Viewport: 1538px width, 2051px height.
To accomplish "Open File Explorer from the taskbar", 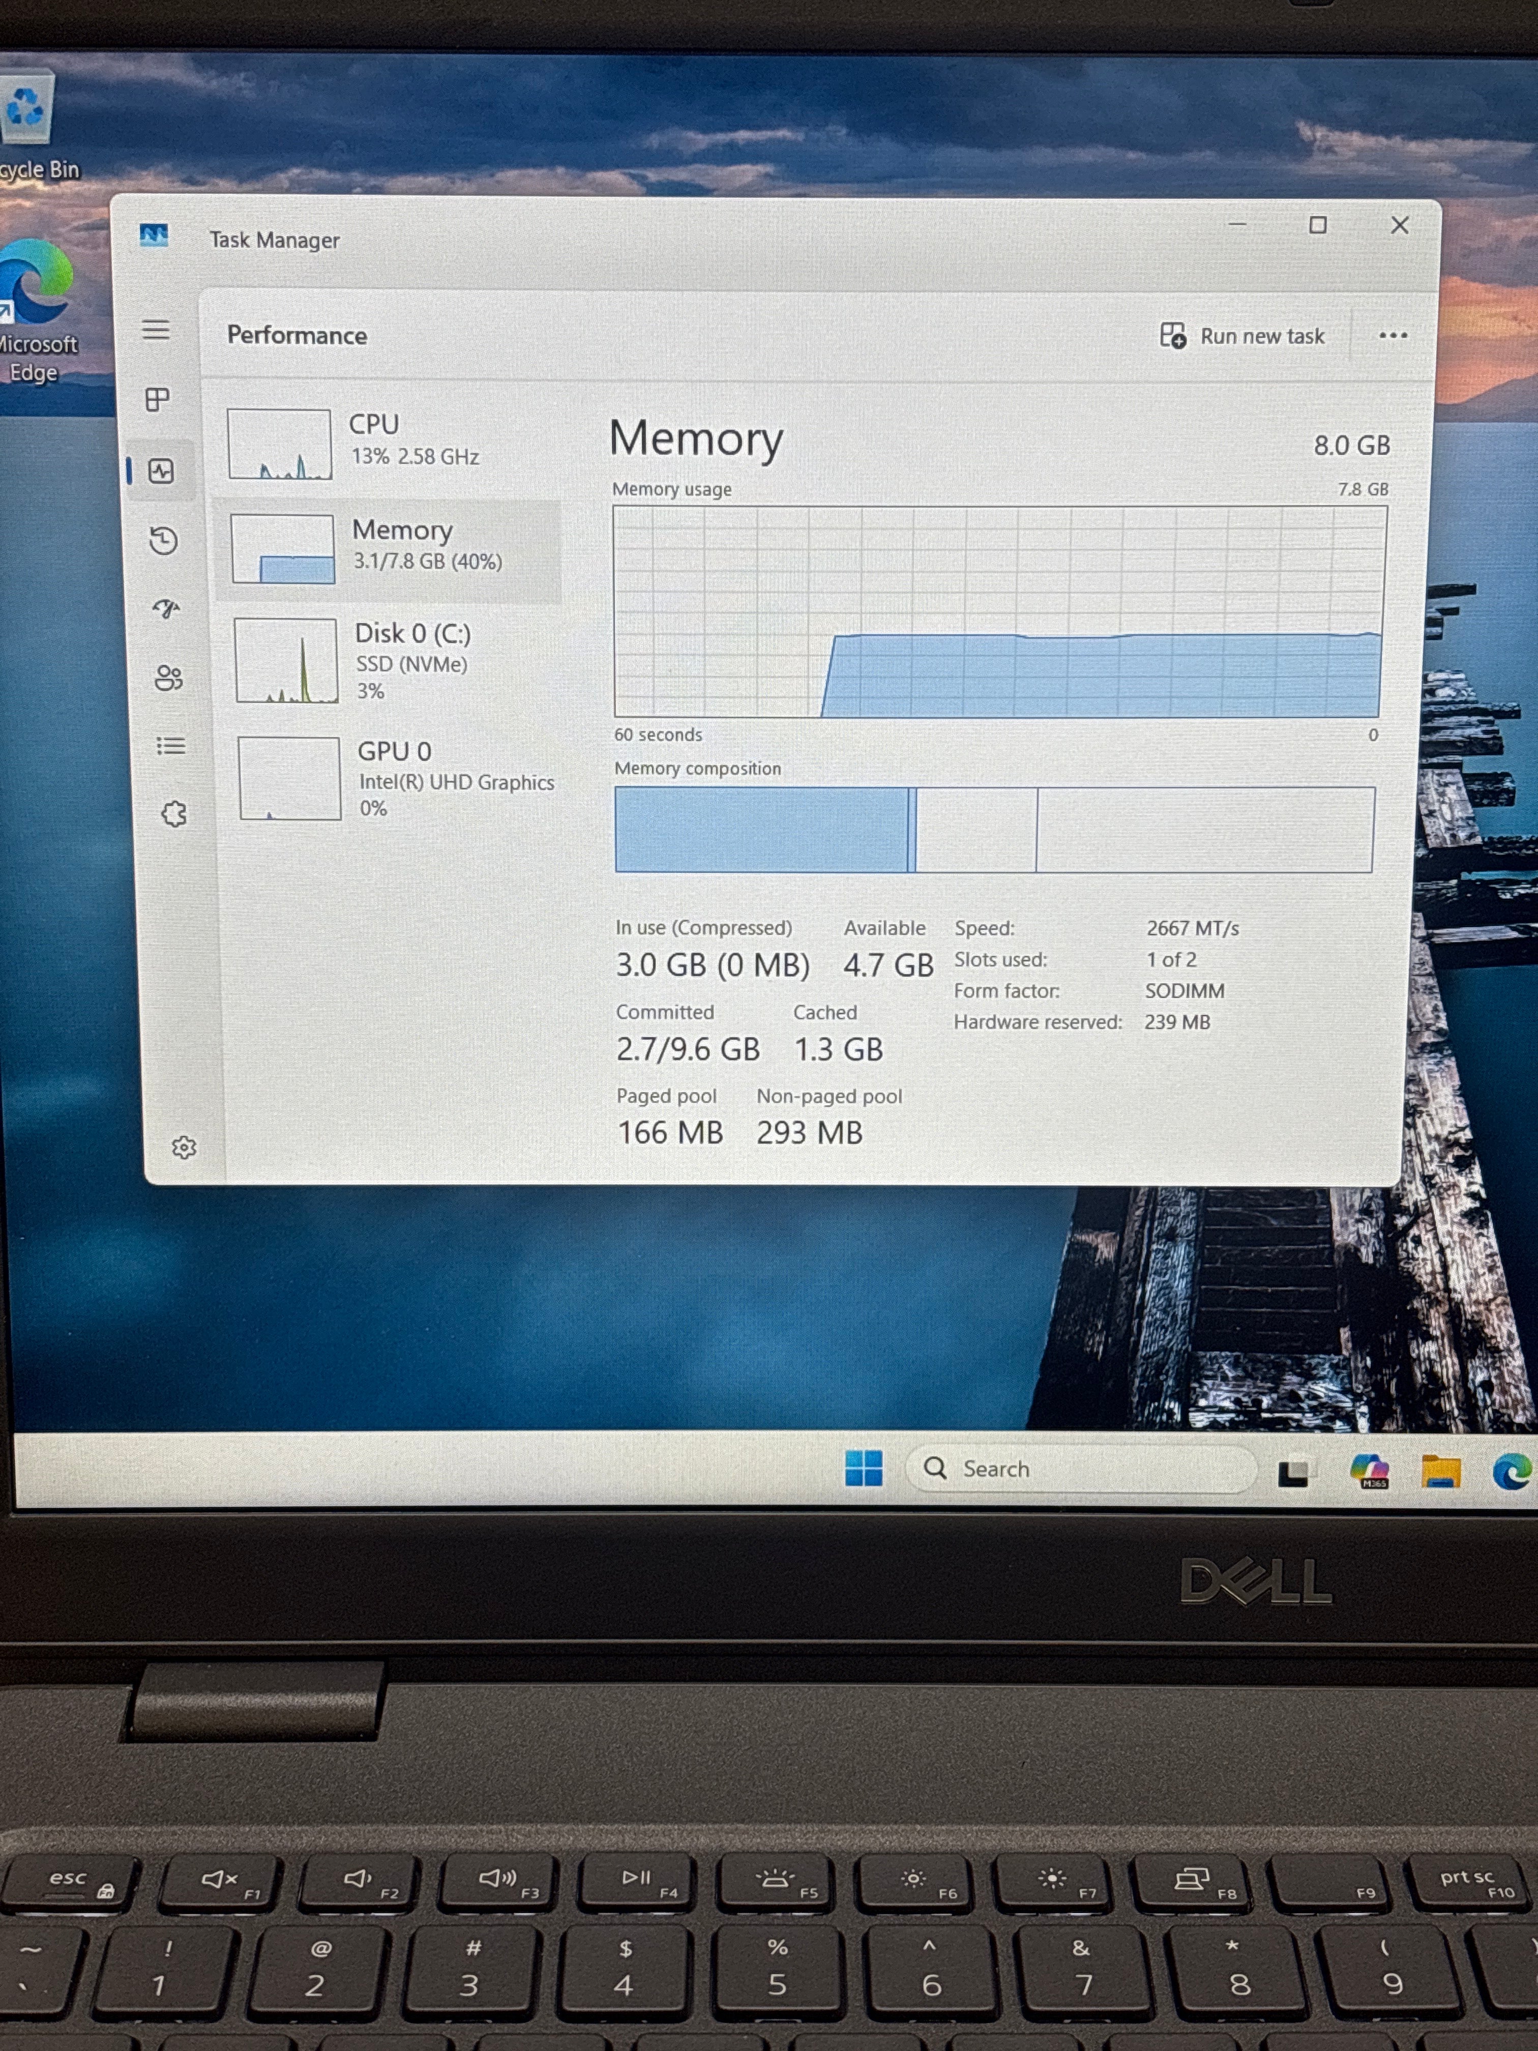I will coord(1441,1472).
